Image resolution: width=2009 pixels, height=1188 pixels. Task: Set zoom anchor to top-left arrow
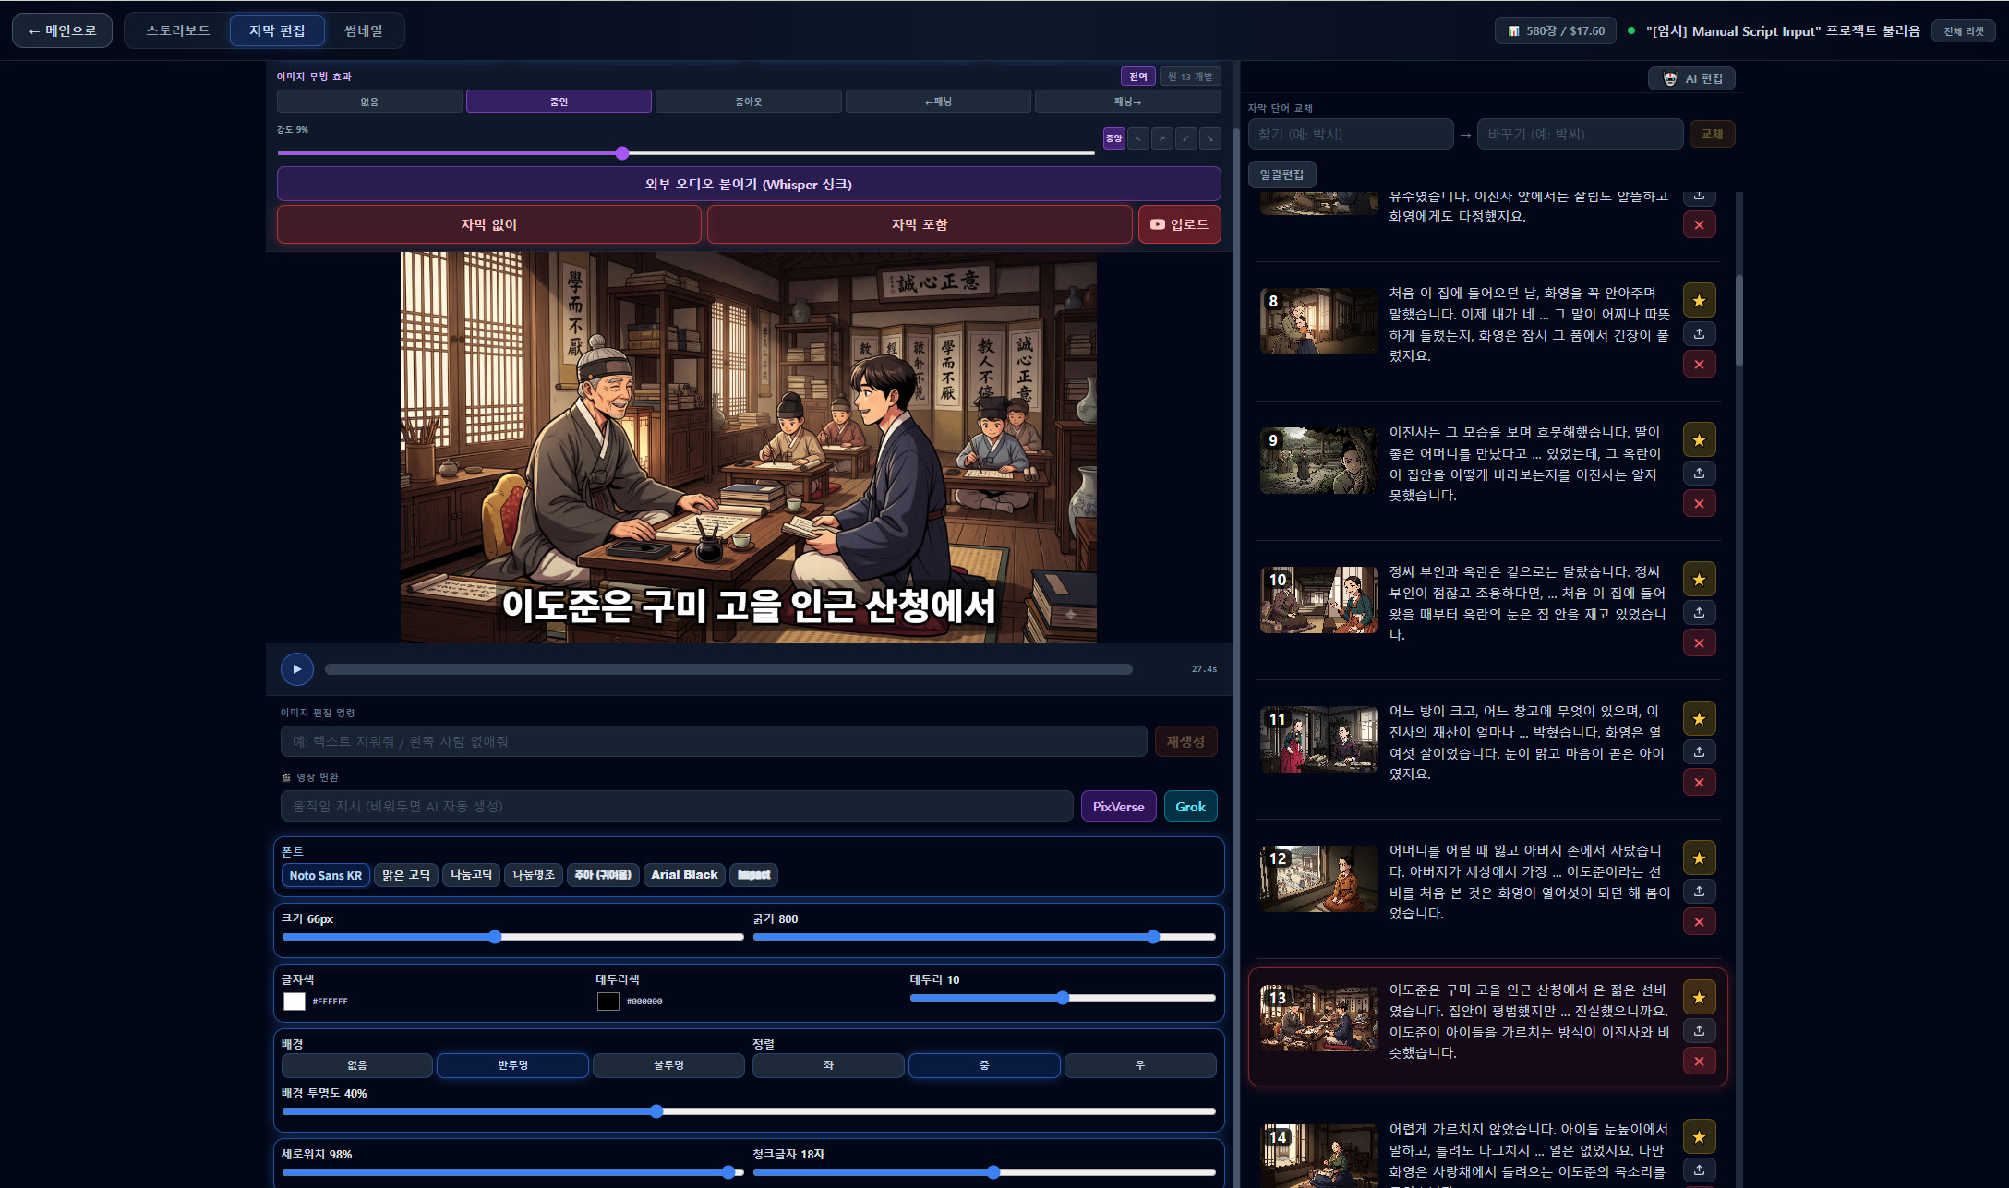(x=1138, y=138)
